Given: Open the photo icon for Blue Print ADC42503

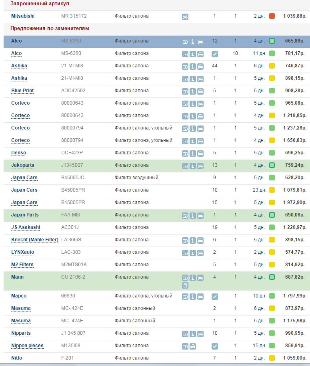Looking at the screenshot, I should click(x=185, y=91).
